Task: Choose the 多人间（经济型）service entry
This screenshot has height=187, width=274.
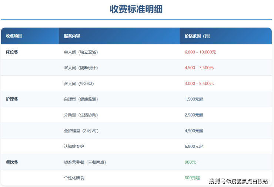Action: pyautogui.click(x=78, y=84)
